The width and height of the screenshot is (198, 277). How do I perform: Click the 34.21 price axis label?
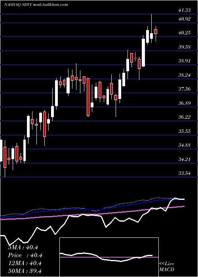tap(185, 159)
